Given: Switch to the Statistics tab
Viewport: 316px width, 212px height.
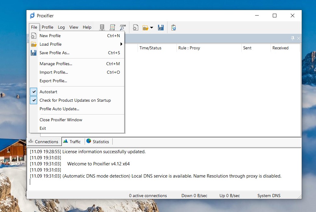Looking at the screenshot, I should point(98,142).
